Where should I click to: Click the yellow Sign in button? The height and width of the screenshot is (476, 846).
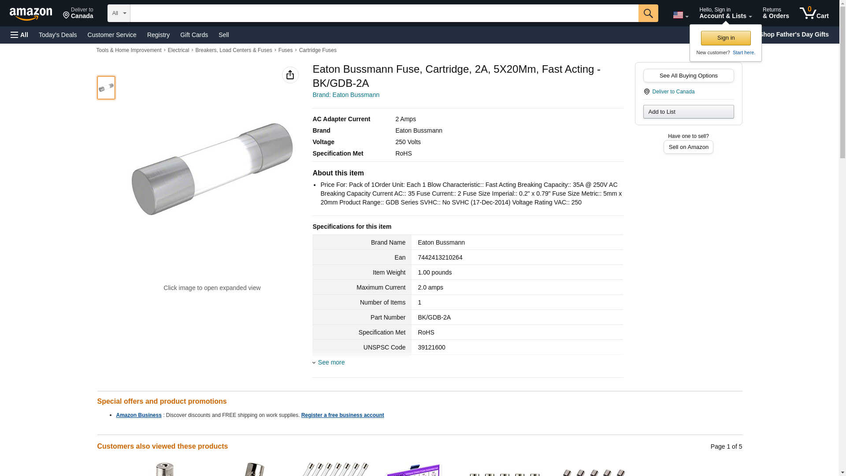[x=725, y=38]
